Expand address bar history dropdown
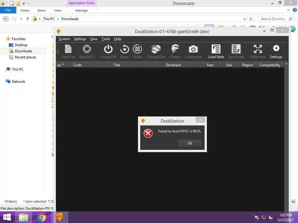The image size is (298, 223). tap(244, 19)
